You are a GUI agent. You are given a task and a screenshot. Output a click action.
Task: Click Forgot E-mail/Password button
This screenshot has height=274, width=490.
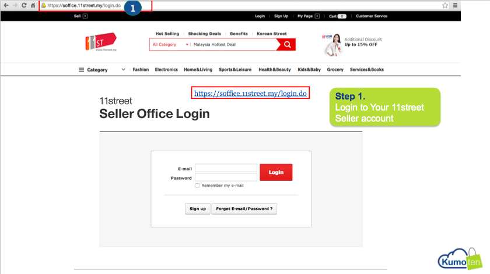[244, 209]
